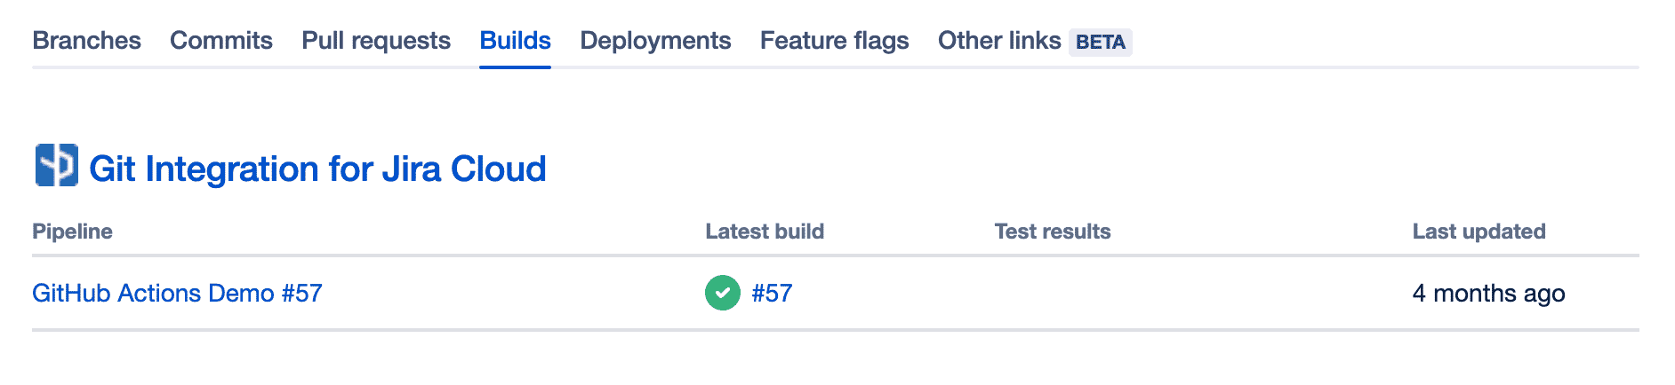Open build #57 in the Latest build column
This screenshot has height=385, width=1675.
tap(772, 293)
